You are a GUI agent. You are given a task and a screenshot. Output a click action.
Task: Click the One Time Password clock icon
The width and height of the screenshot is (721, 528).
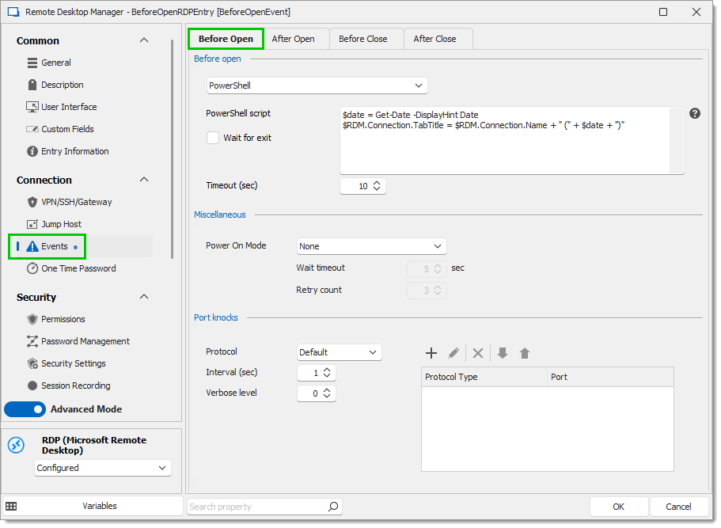32,268
